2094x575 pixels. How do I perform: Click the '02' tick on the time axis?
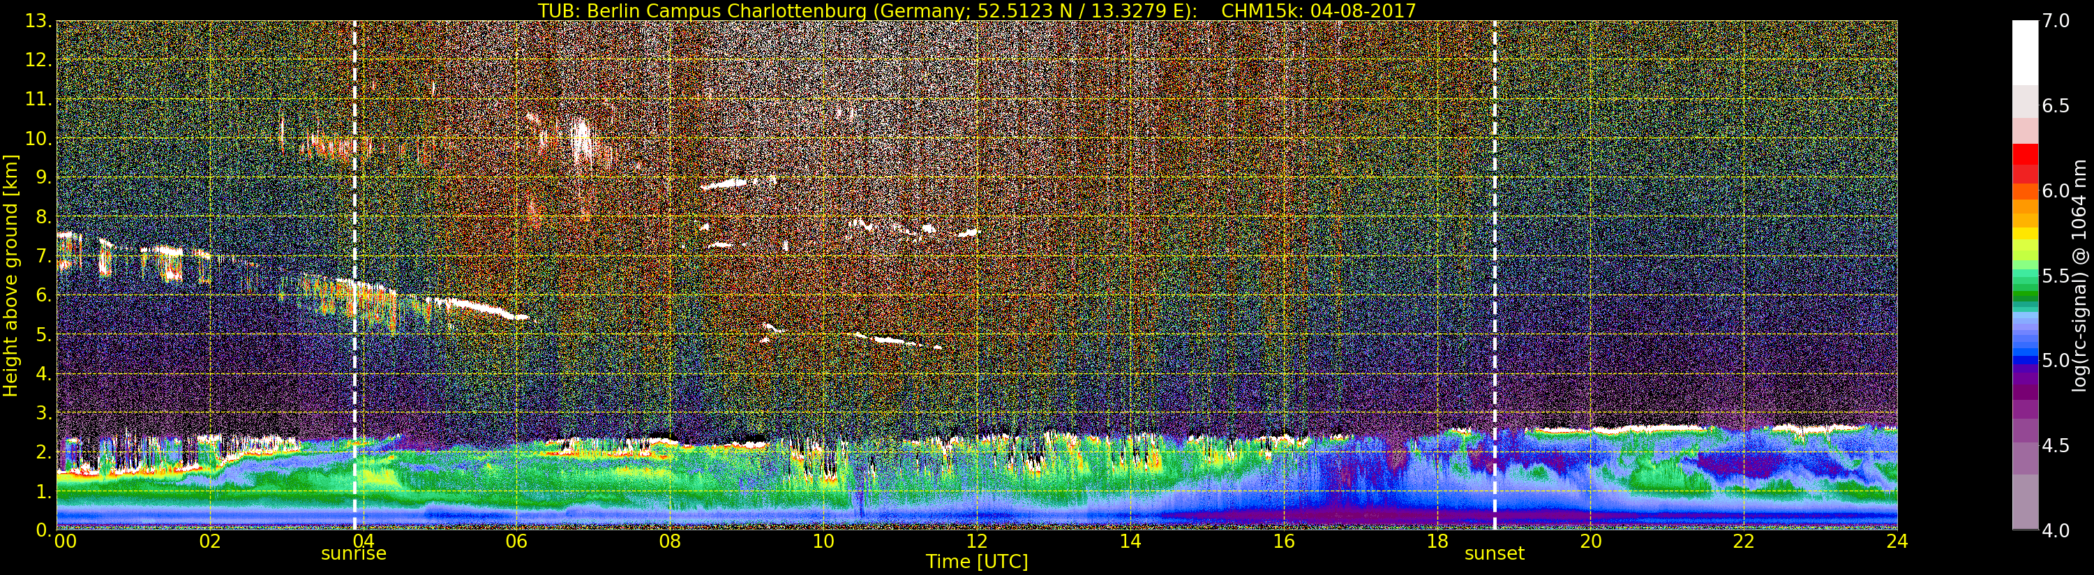tap(210, 541)
